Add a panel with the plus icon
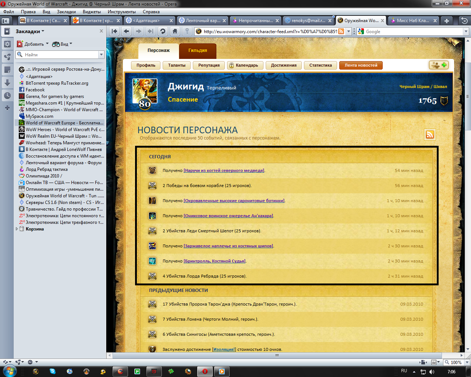Image resolution: width=471 pixels, height=377 pixels. [x=7, y=108]
